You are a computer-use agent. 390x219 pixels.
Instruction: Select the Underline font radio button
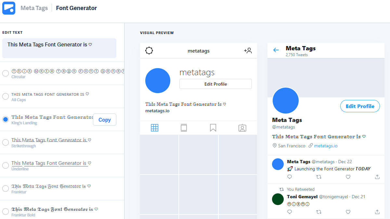(6, 165)
